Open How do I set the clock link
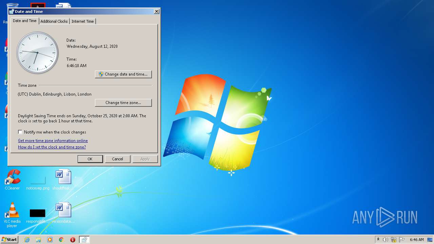434x244 pixels. pyautogui.click(x=52, y=147)
